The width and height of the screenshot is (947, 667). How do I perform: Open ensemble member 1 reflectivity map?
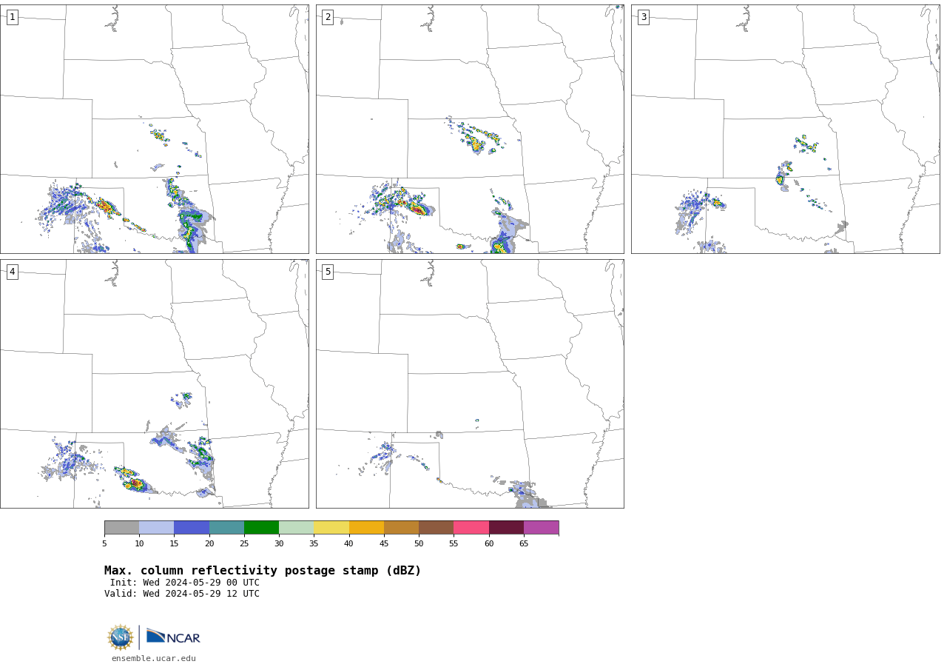point(154,129)
